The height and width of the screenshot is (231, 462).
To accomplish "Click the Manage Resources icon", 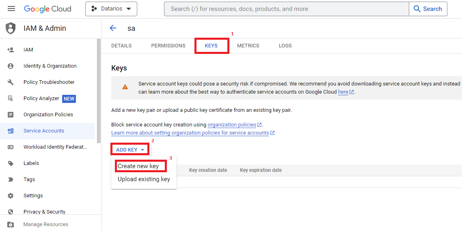I will (11, 225).
